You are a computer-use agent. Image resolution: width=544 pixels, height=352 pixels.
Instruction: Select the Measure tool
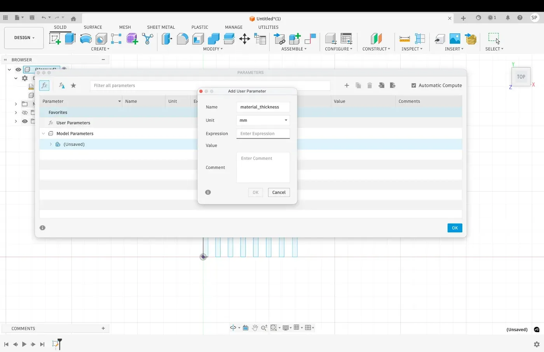pos(405,38)
